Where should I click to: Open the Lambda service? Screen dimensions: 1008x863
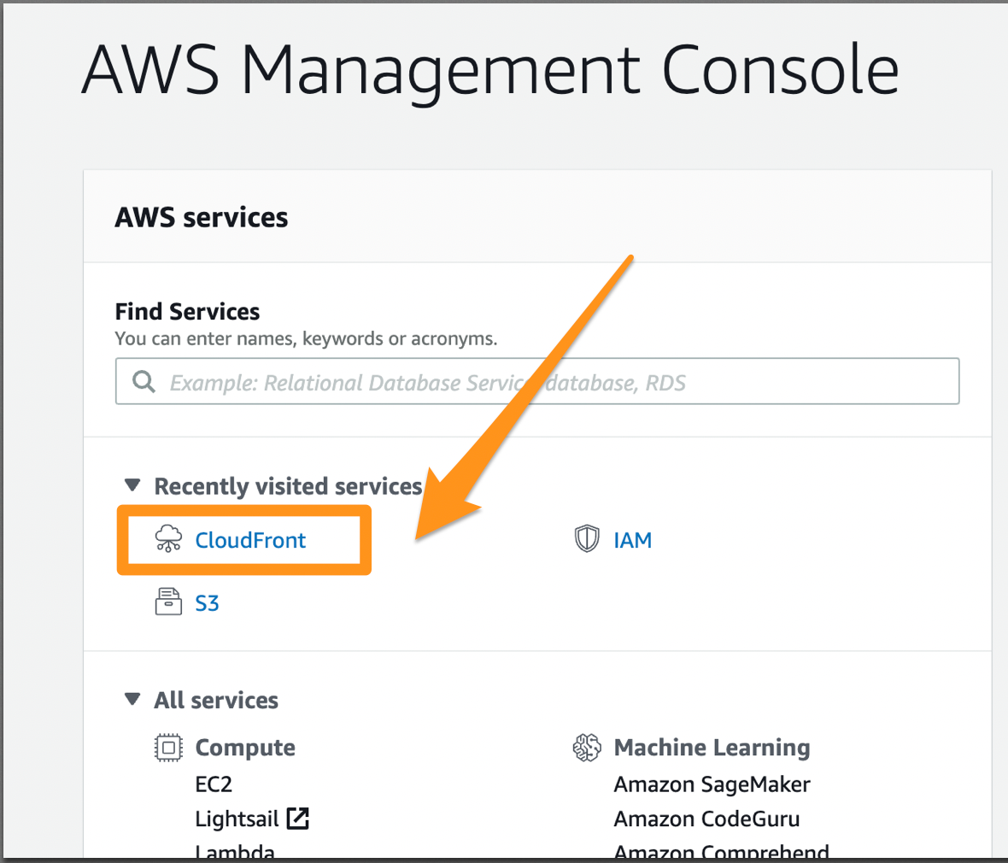(x=235, y=851)
